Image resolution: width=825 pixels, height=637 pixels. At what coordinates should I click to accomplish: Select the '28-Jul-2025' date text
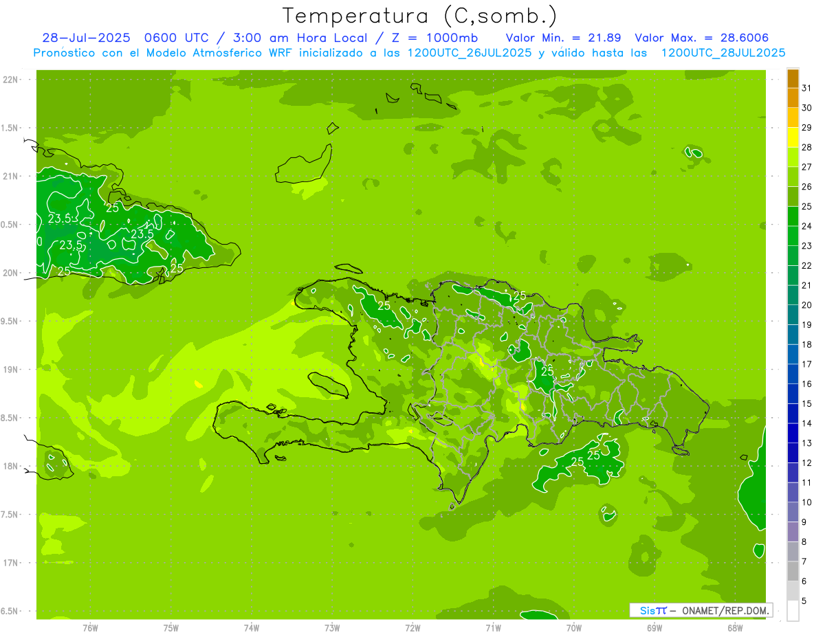86,38
